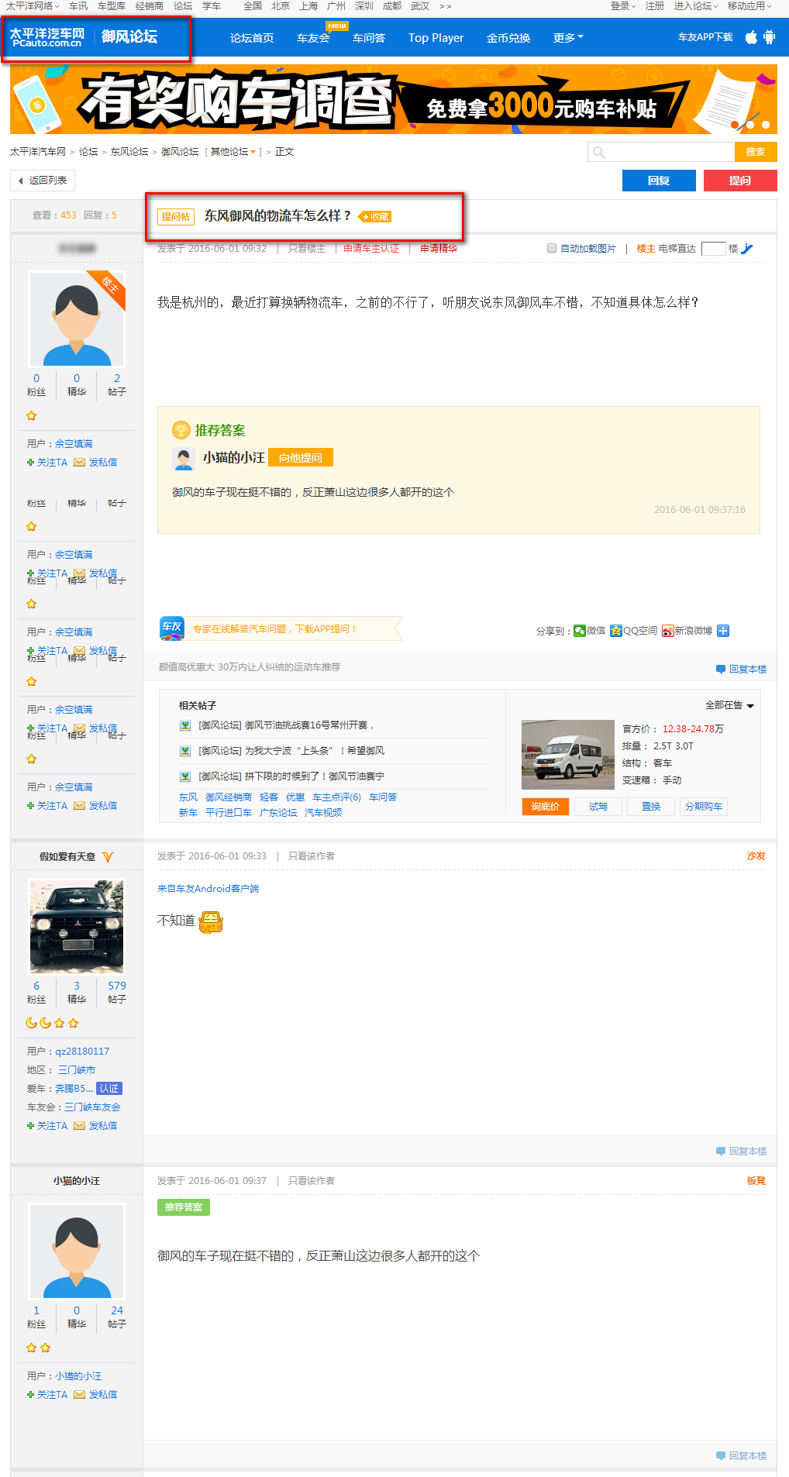Click 向他提问 button
This screenshot has width=789, height=1477.
(x=301, y=458)
